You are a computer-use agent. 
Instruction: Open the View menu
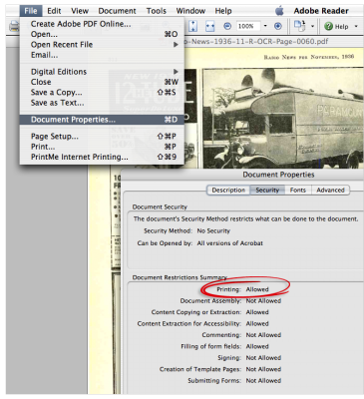[x=80, y=11]
